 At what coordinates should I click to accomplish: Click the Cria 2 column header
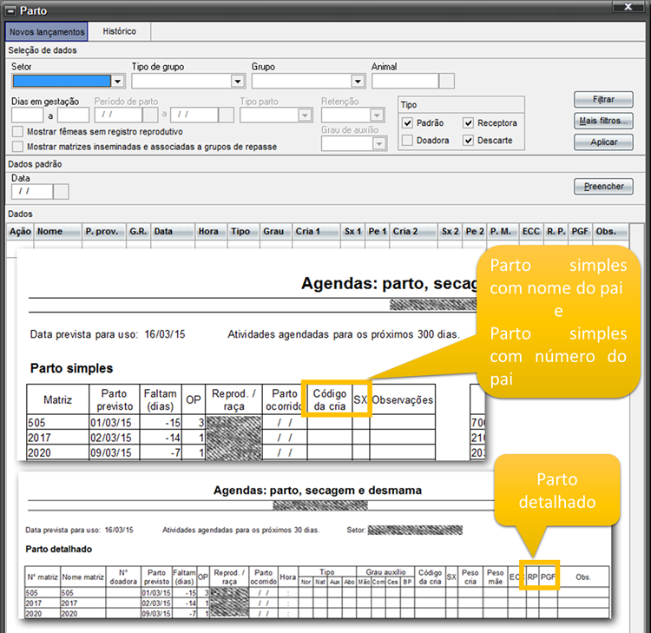pos(413,231)
